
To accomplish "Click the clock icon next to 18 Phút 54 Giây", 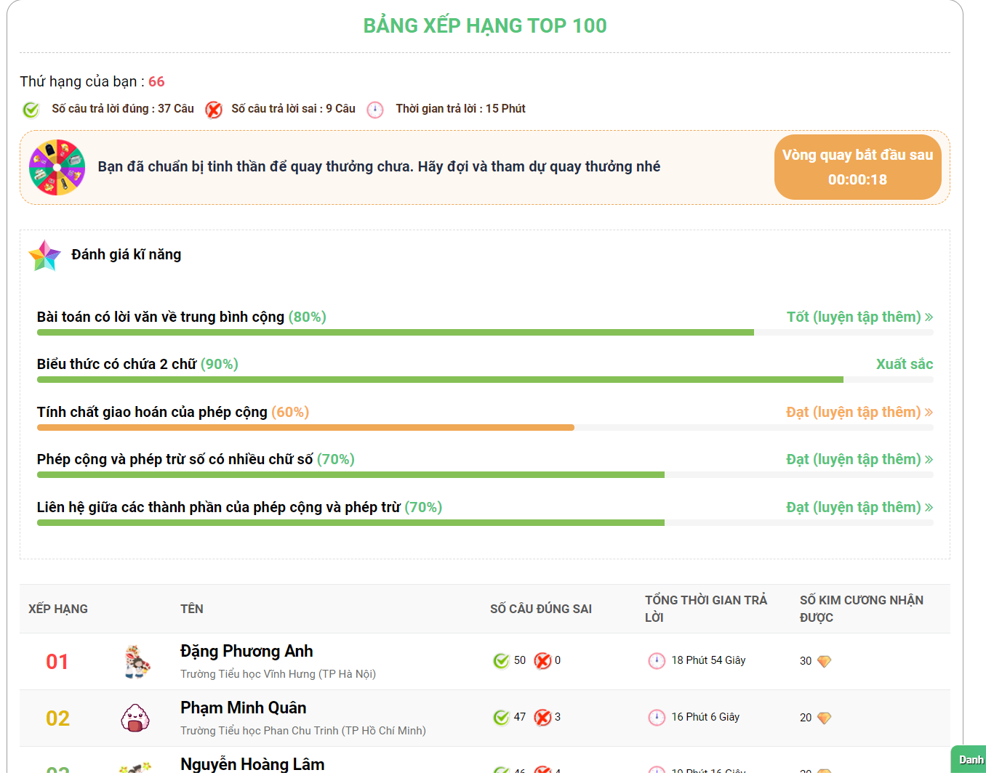I will 657,660.
